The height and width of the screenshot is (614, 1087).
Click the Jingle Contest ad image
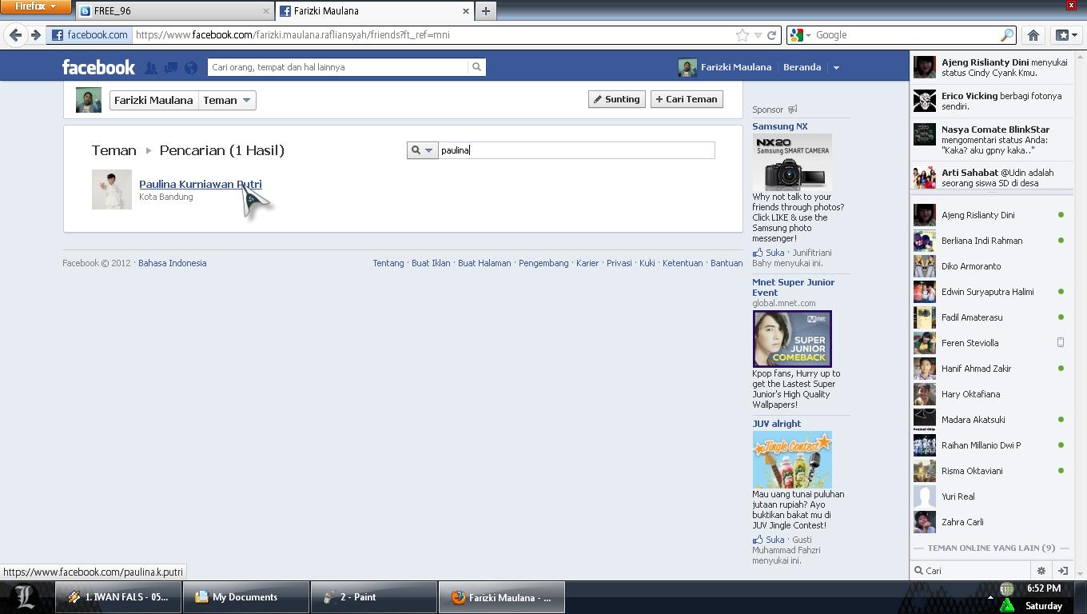(792, 460)
